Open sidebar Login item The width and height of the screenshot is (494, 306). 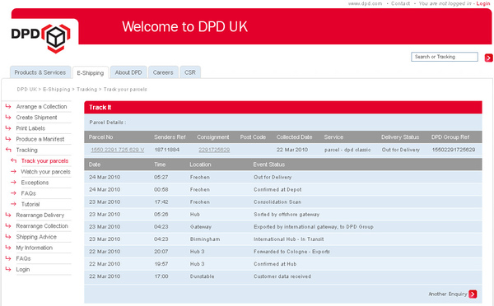[x=23, y=270]
